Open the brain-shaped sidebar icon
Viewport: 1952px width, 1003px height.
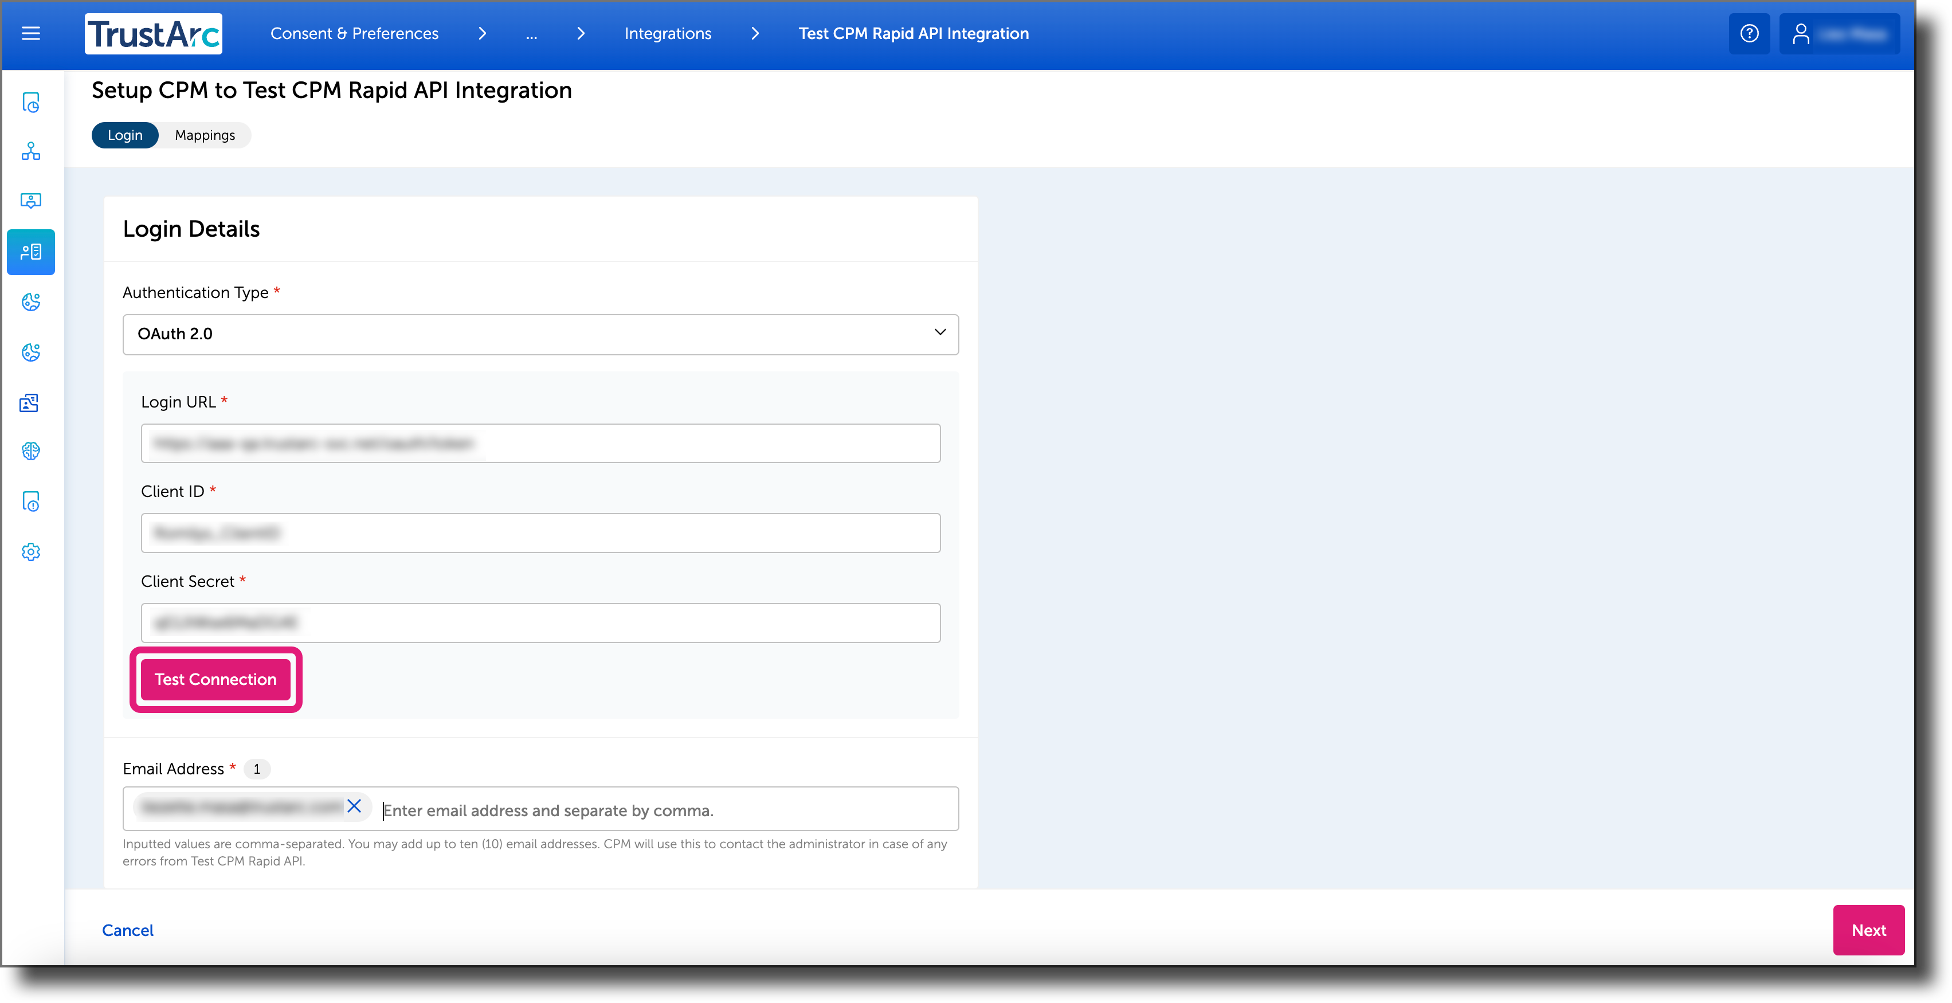pyautogui.click(x=30, y=450)
